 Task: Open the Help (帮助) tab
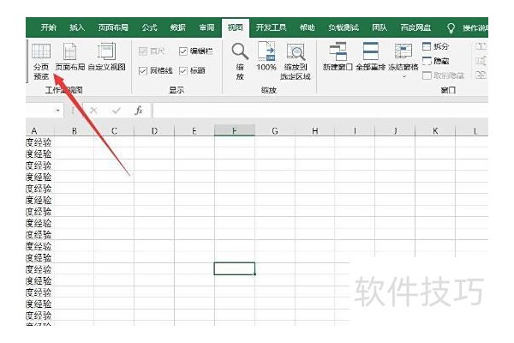[308, 27]
